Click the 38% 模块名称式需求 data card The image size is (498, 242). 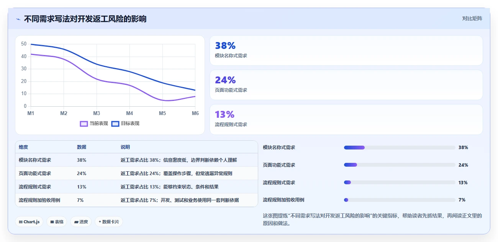coord(346,50)
